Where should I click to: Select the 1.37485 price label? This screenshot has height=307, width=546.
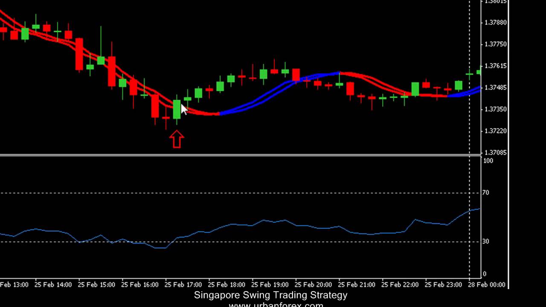[x=496, y=88]
